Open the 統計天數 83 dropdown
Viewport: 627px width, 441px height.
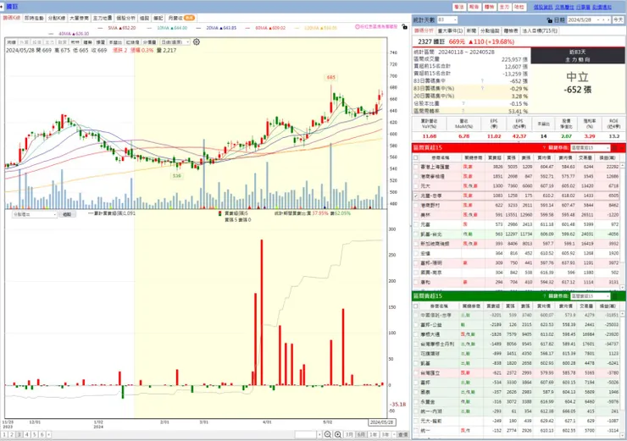coord(447,19)
